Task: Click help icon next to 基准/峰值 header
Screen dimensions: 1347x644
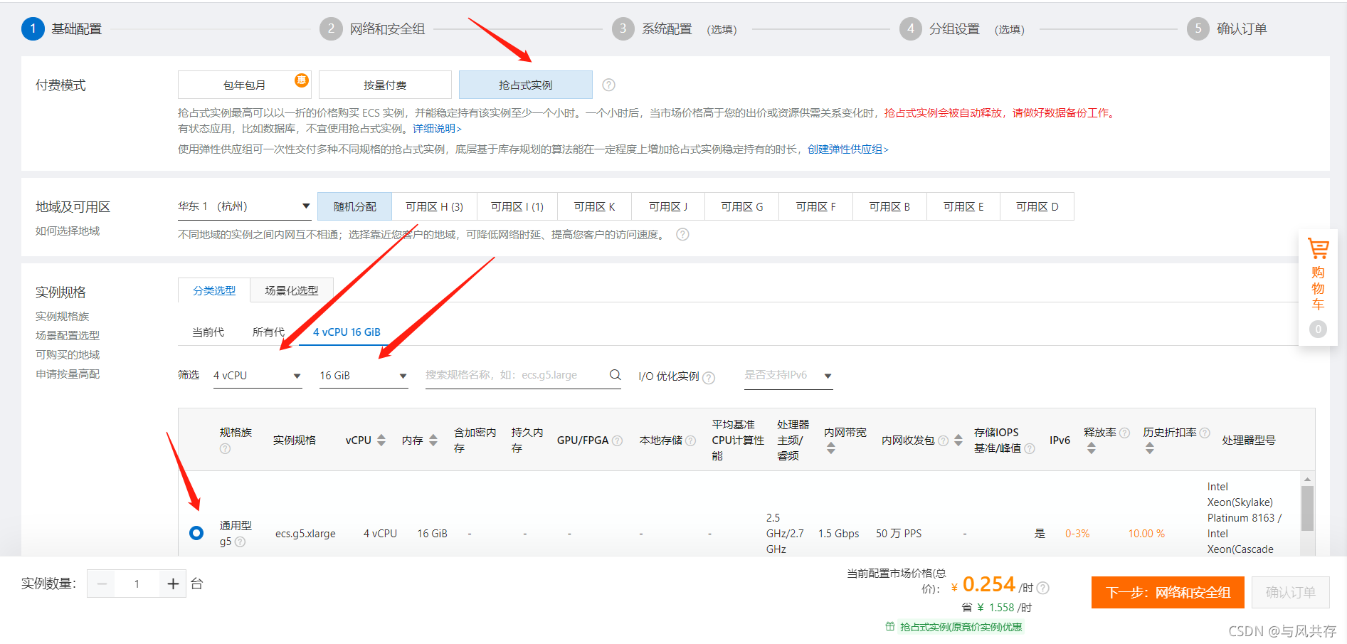Action: tap(1030, 448)
